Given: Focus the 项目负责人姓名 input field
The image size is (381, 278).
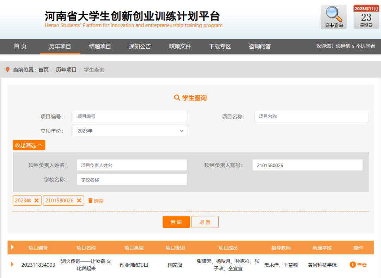Looking at the screenshot, I should tap(132, 165).
